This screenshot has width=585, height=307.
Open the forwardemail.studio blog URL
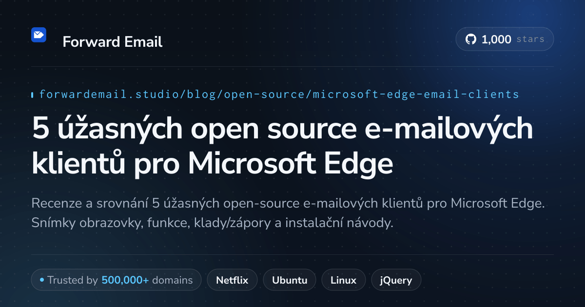point(279,94)
